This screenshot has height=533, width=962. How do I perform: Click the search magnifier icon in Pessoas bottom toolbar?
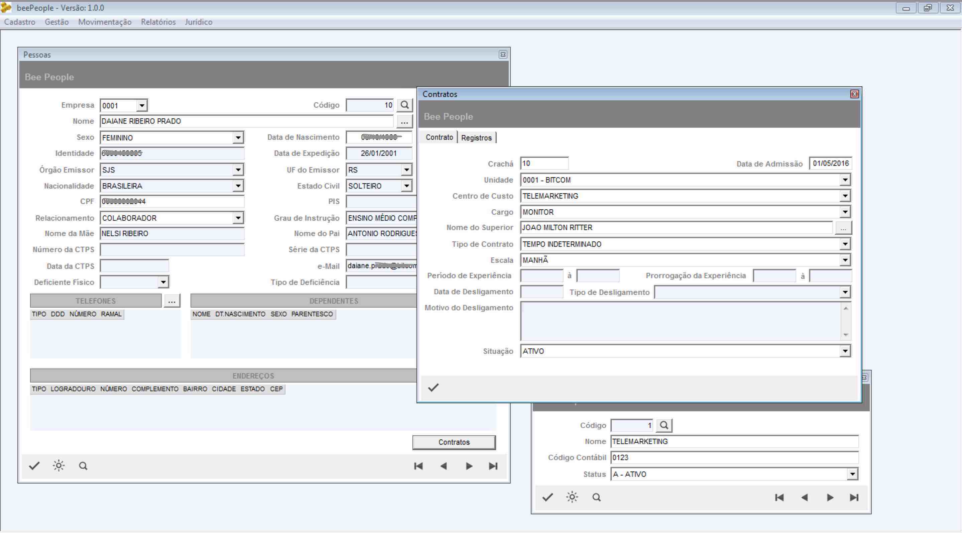pos(83,465)
